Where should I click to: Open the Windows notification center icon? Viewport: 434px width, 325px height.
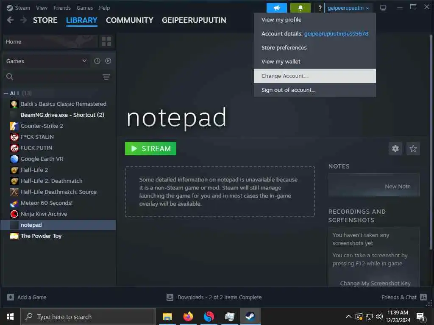(x=421, y=317)
